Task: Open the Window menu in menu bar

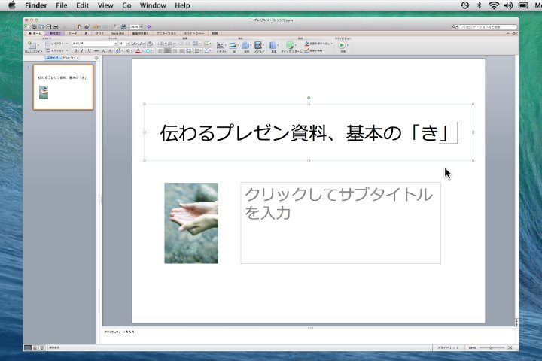Action: 153,5
